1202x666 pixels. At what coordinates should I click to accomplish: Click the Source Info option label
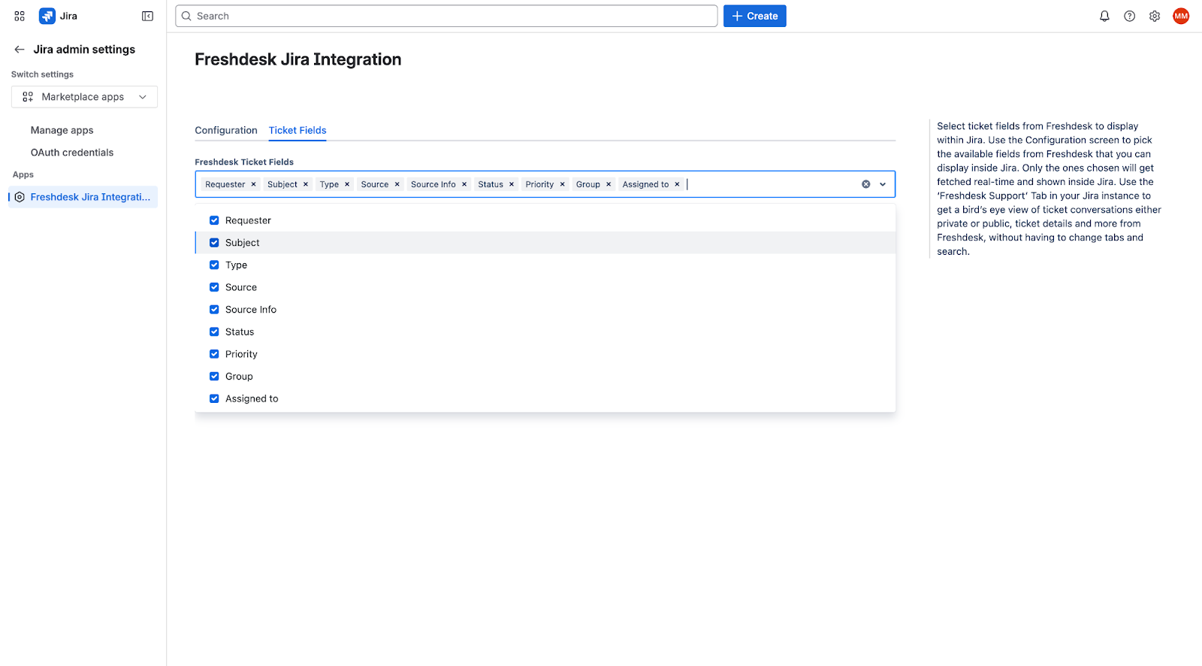tap(251, 310)
